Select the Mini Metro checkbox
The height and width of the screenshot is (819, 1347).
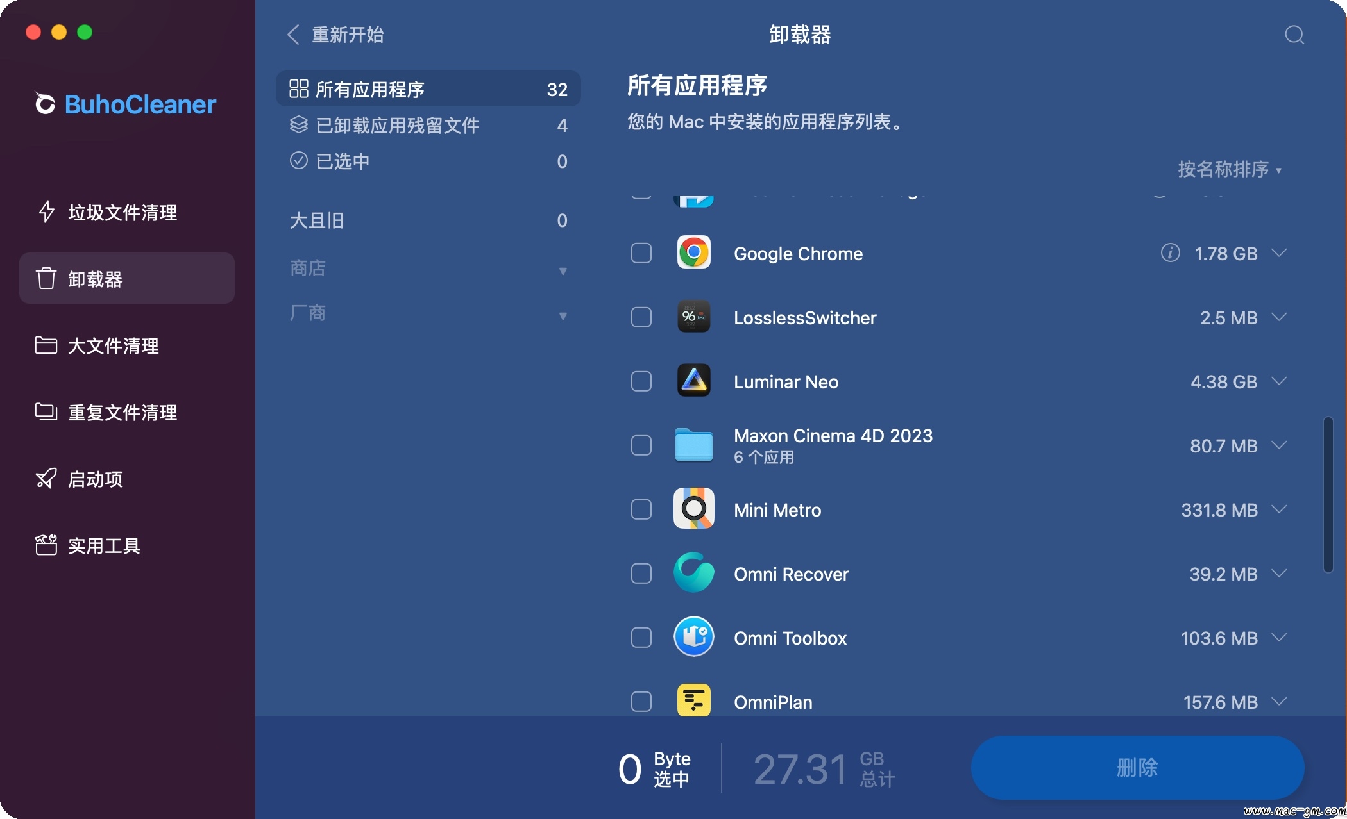click(641, 509)
